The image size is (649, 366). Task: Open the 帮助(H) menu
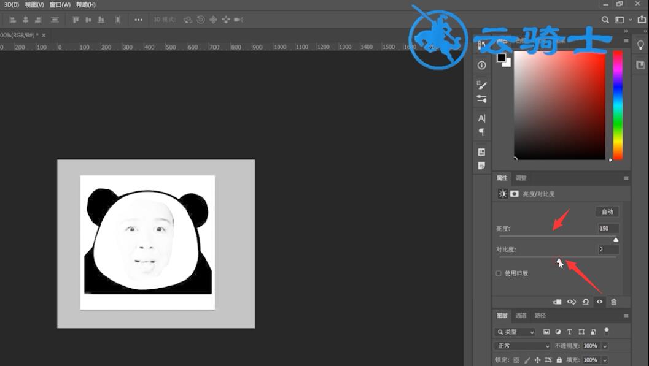(x=86, y=4)
